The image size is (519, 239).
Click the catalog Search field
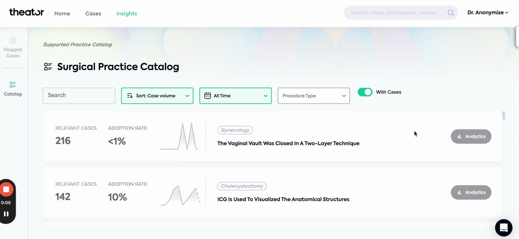79,96
